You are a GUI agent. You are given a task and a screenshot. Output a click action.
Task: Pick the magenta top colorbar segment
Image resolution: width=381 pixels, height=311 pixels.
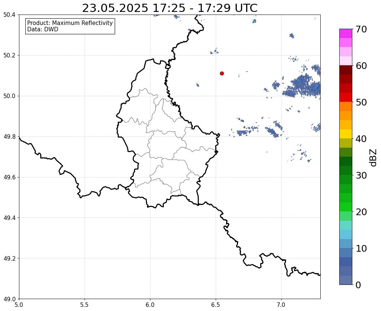tap(346, 34)
